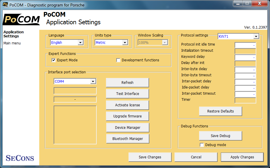The image size is (270, 168).
Task: Open the KW71 protocol dropdown
Action: pyautogui.click(x=238, y=36)
